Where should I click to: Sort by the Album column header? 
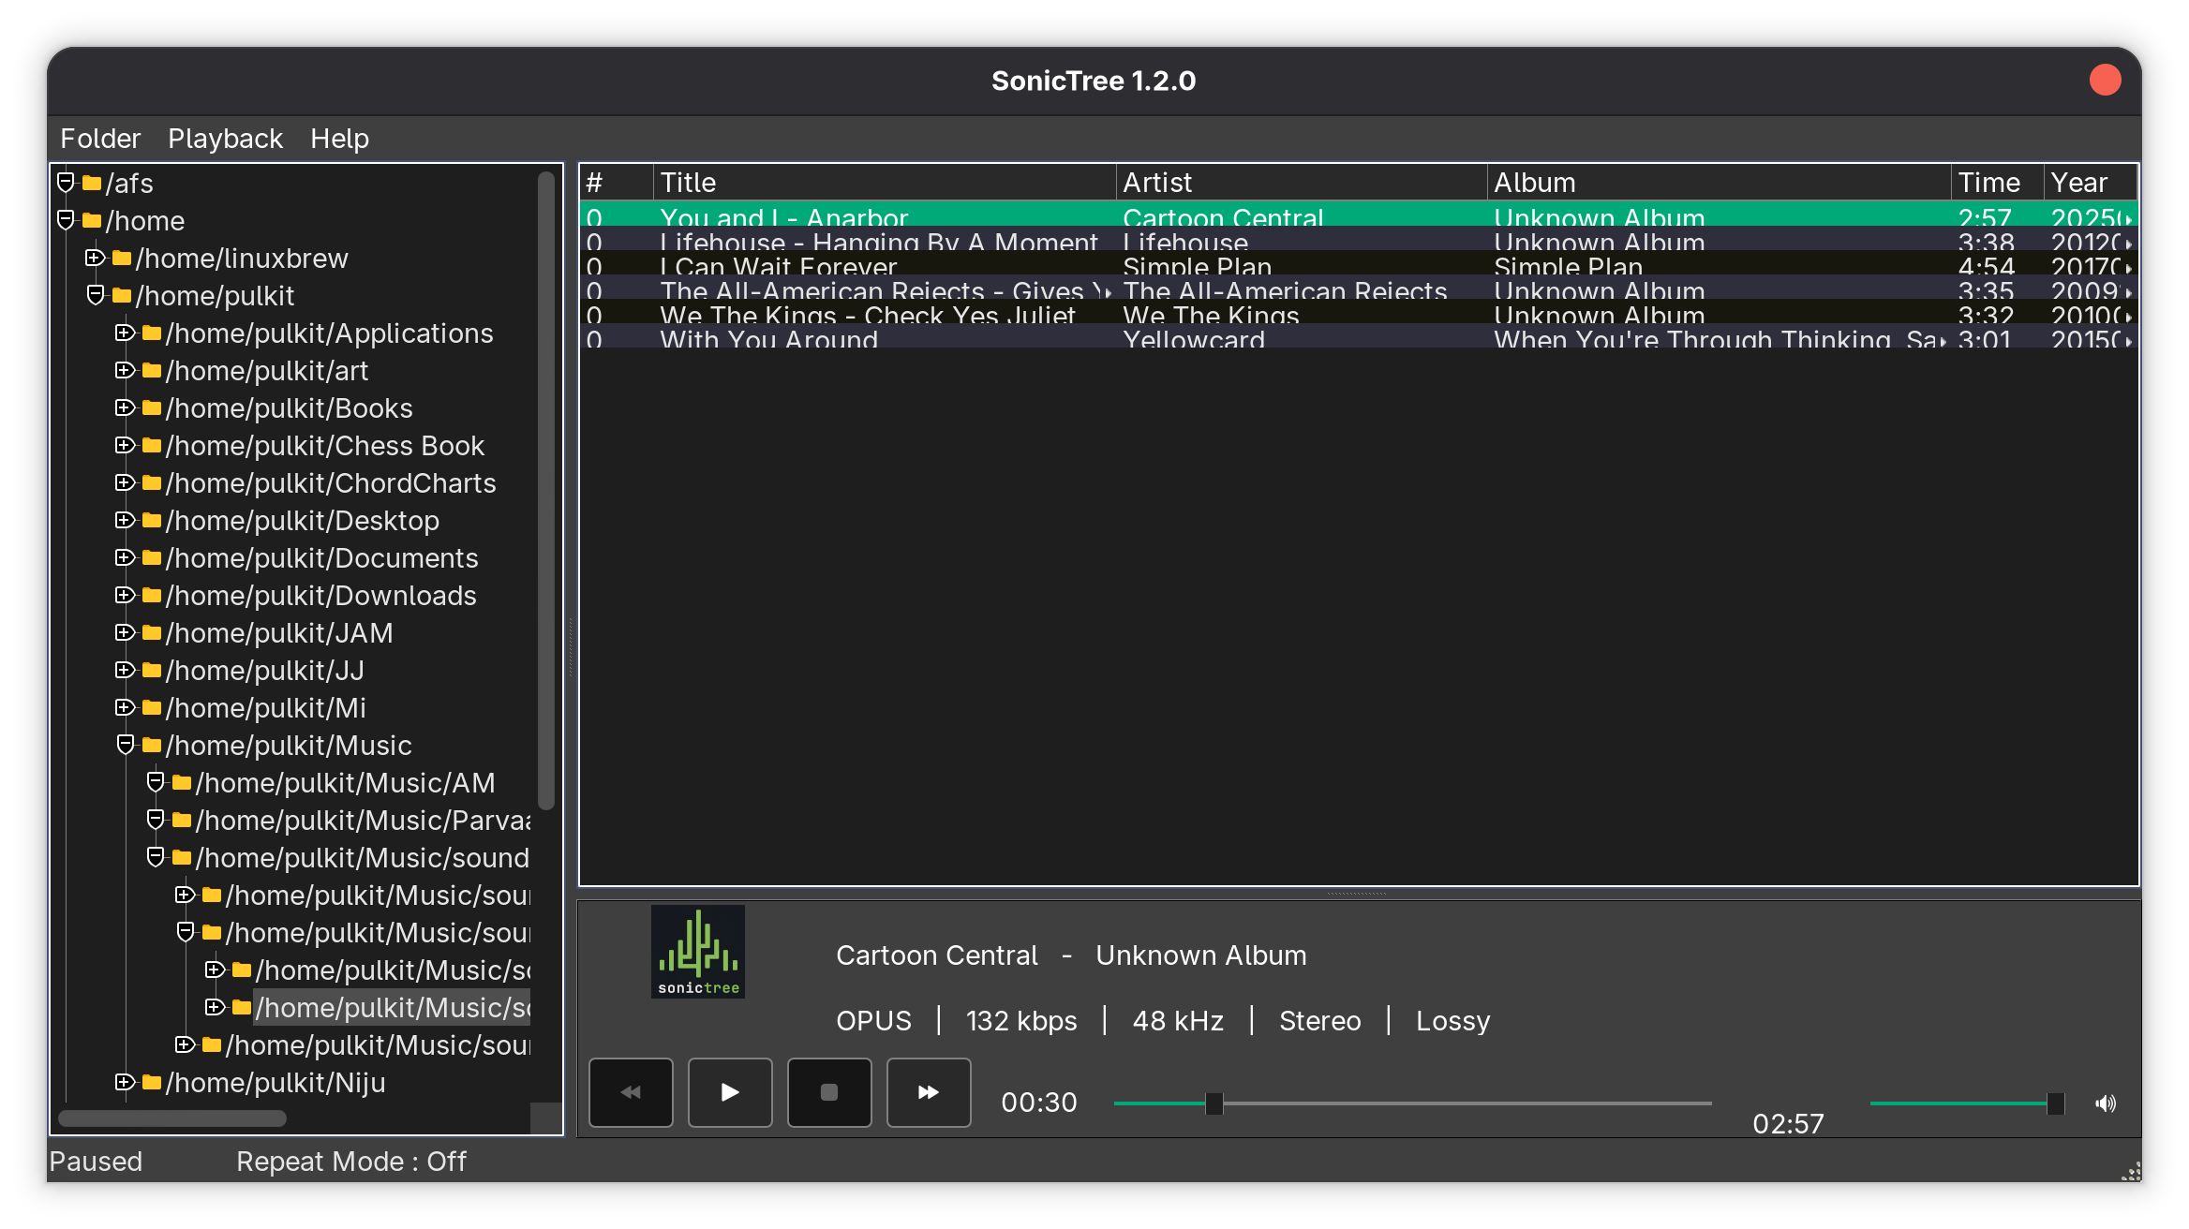(x=1720, y=183)
